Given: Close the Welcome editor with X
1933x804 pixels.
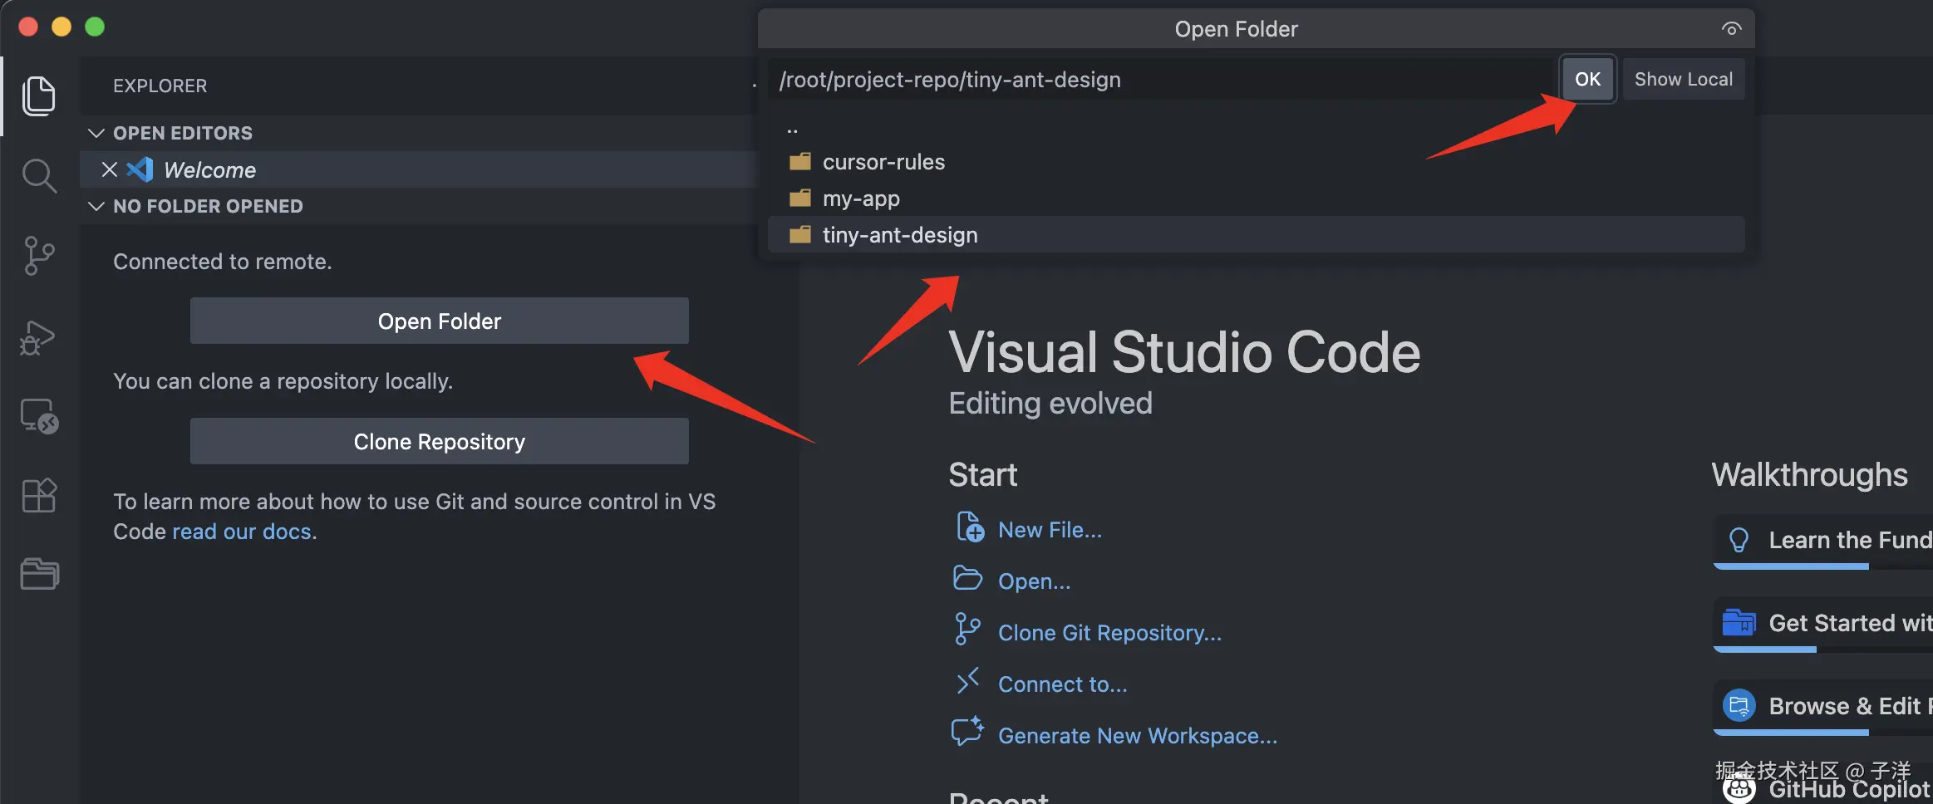Looking at the screenshot, I should (109, 169).
